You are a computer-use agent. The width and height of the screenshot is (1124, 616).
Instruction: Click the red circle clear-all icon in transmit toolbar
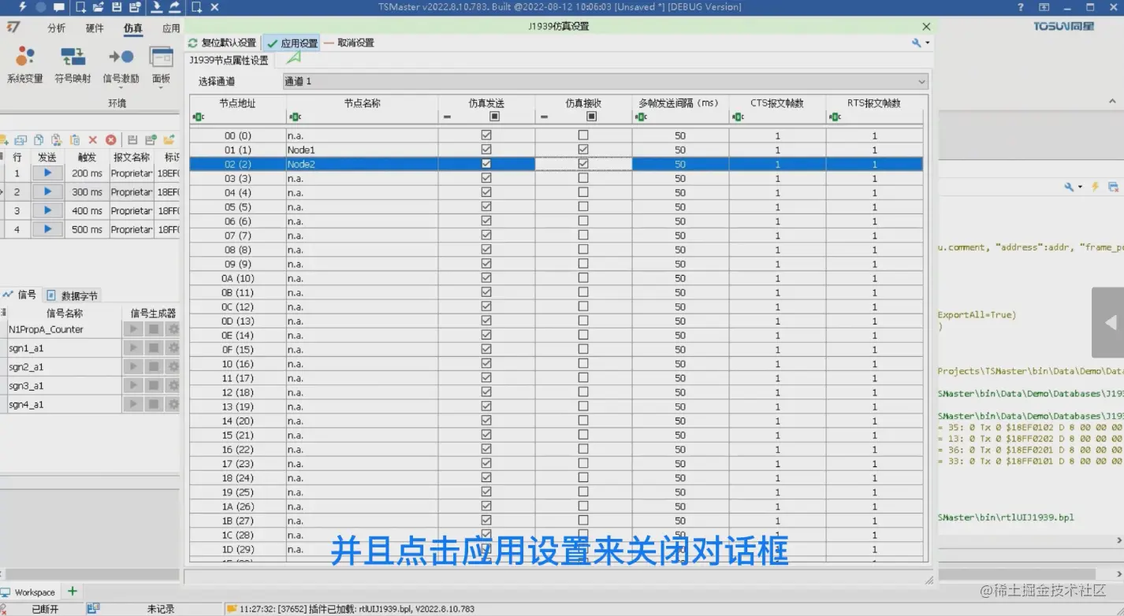tap(111, 139)
